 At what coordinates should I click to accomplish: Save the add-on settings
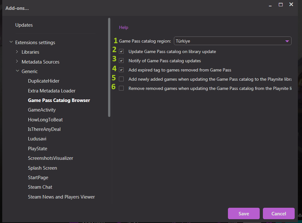[244, 213]
